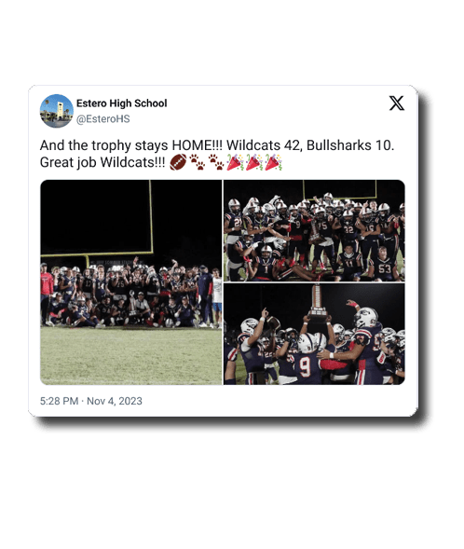Click the first party popper emoji
Screen dimensions: 464x549
click(x=235, y=162)
